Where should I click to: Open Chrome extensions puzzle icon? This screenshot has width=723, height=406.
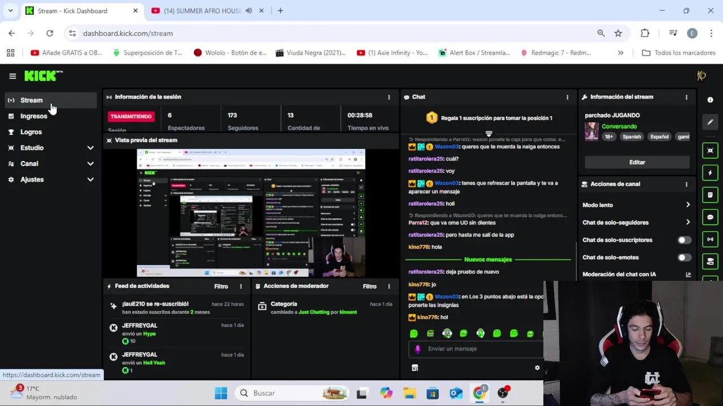tap(645, 33)
